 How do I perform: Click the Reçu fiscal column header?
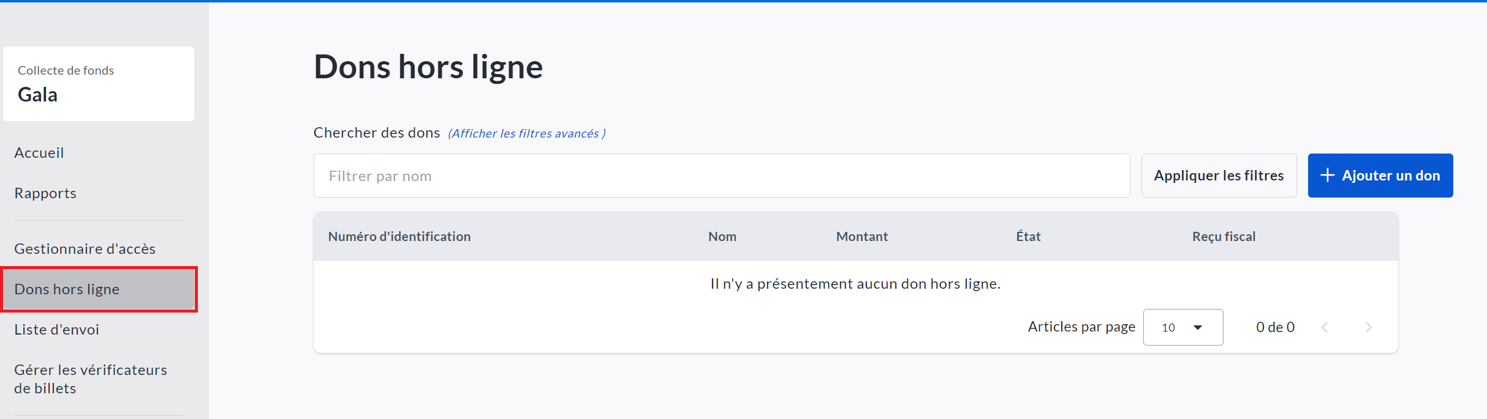coord(1224,237)
